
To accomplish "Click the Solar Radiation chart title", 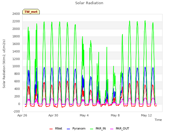I will pyautogui.click(x=89, y=3).
